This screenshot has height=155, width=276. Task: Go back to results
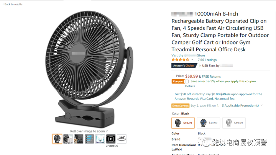pyautogui.click(x=13, y=4)
